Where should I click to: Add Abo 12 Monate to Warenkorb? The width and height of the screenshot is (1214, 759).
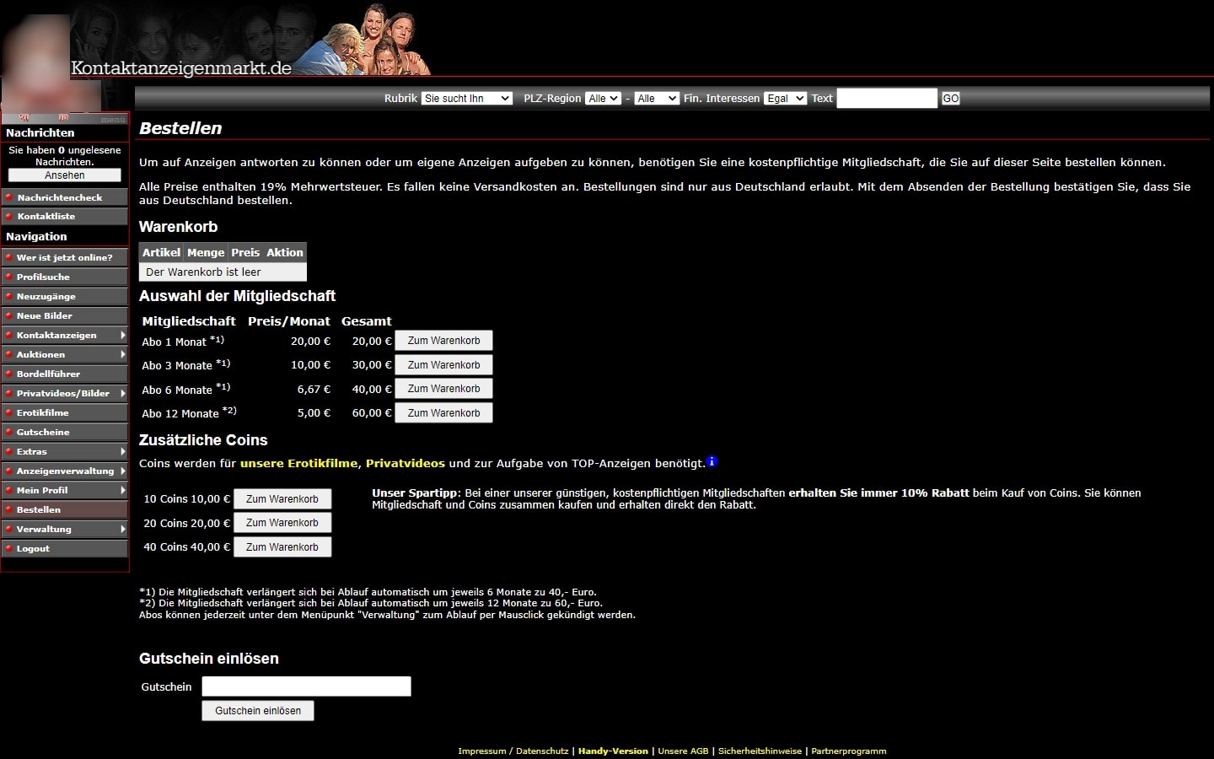[443, 413]
